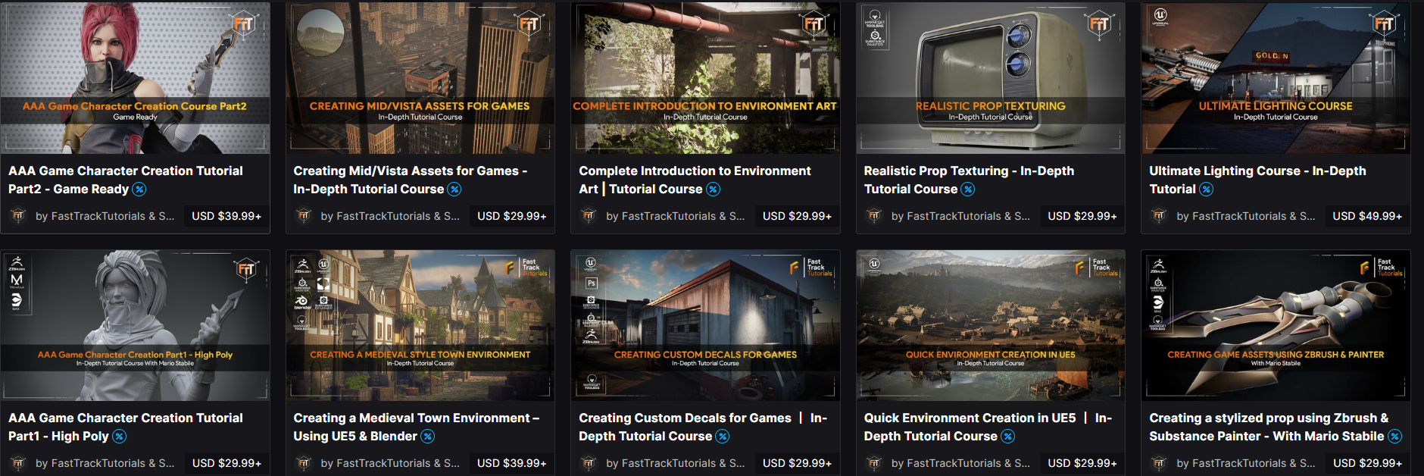Open Quick Environment Creation in UE5 title link

click(988, 427)
